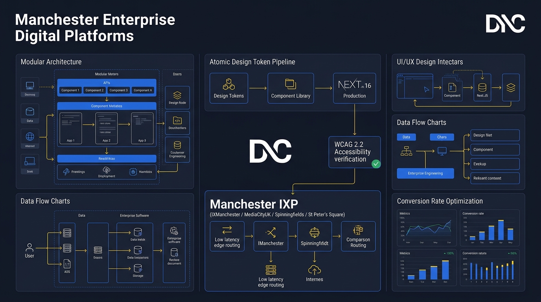
Task: Select the Design Tokens hexagon icon
Action: 229,84
